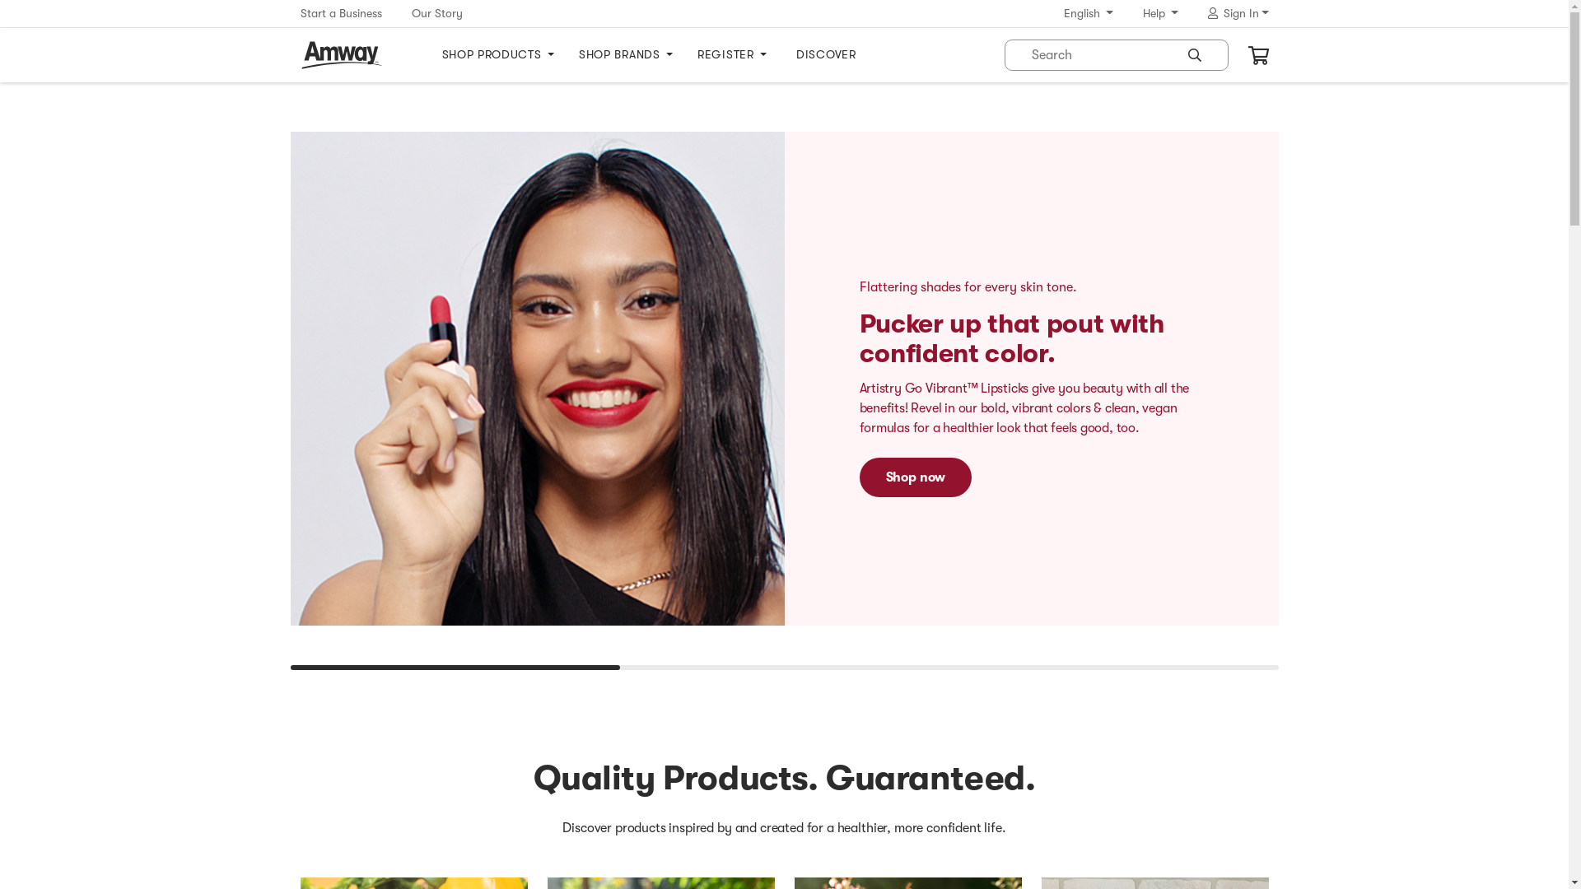Click the page vertical scrollbar

(x=1574, y=444)
